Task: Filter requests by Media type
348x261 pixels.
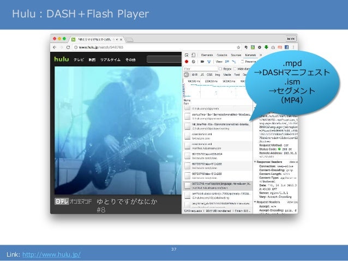Action: pos(227,75)
